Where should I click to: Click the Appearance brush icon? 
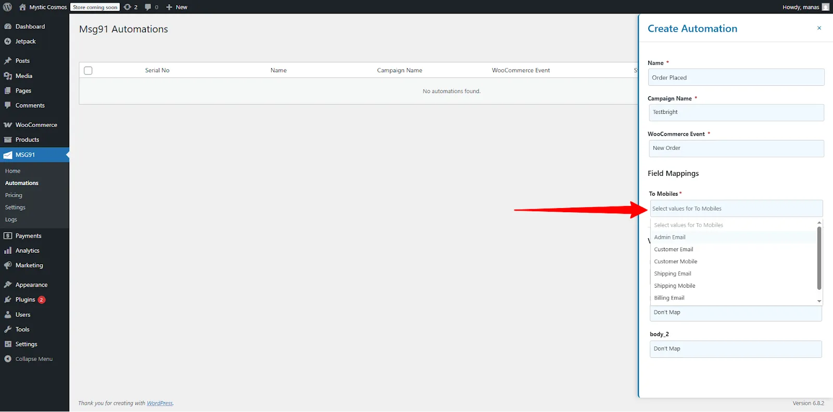8,285
